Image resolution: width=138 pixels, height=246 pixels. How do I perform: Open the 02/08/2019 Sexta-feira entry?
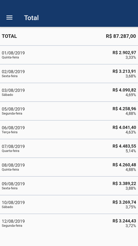(x=69, y=74)
